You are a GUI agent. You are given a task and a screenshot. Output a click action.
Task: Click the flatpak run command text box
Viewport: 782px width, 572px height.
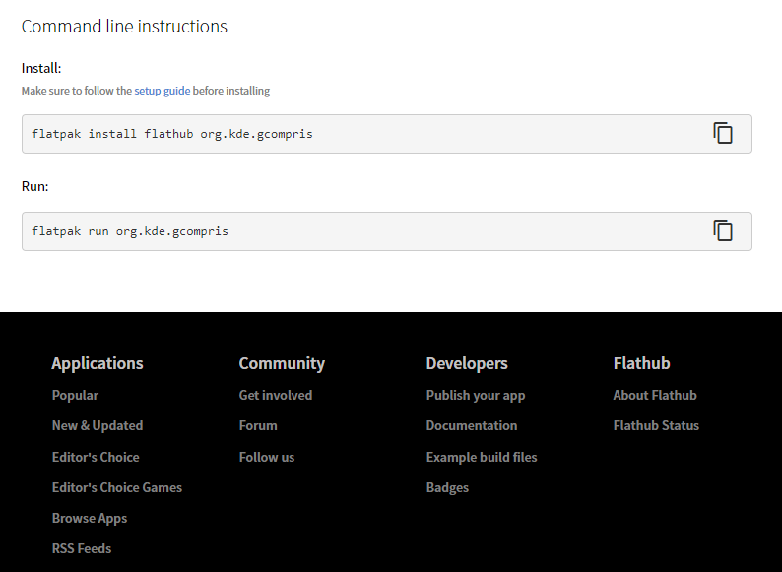(386, 231)
